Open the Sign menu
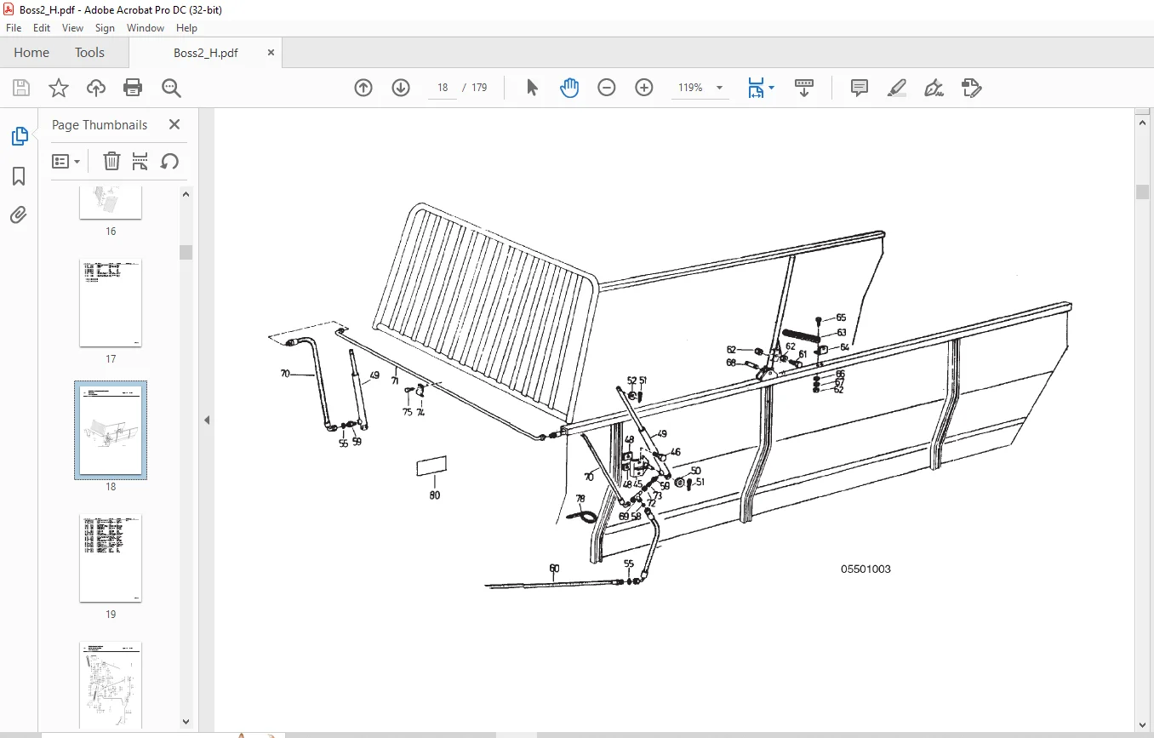This screenshot has height=738, width=1154. (x=105, y=28)
